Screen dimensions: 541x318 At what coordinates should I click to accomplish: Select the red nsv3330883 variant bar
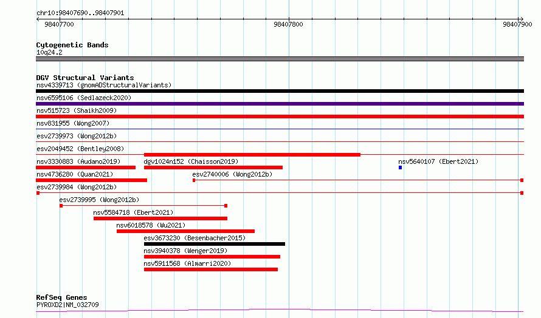(86, 167)
